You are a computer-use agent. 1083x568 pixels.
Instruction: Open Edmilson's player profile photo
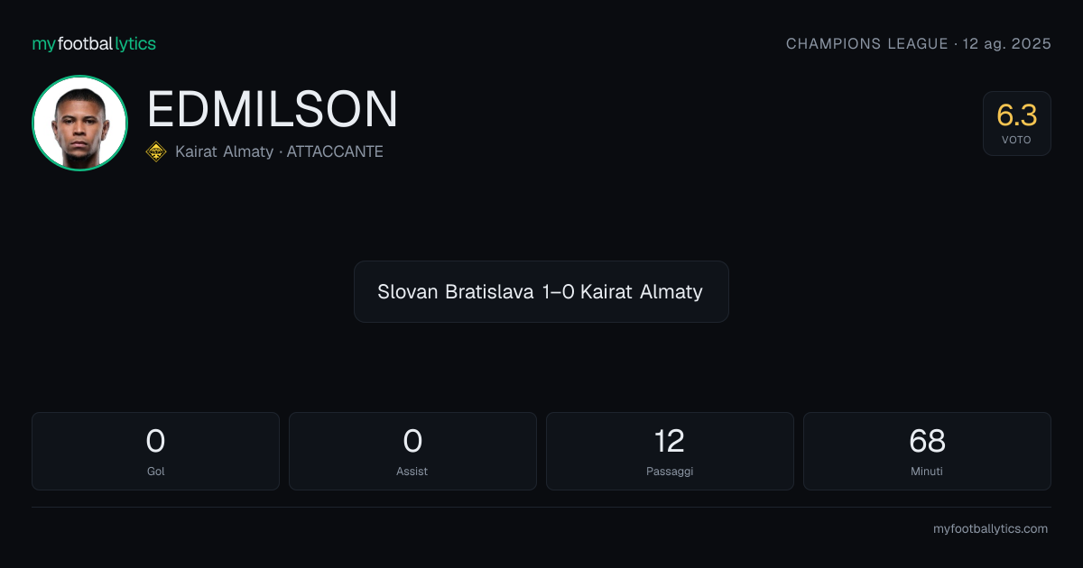79,123
